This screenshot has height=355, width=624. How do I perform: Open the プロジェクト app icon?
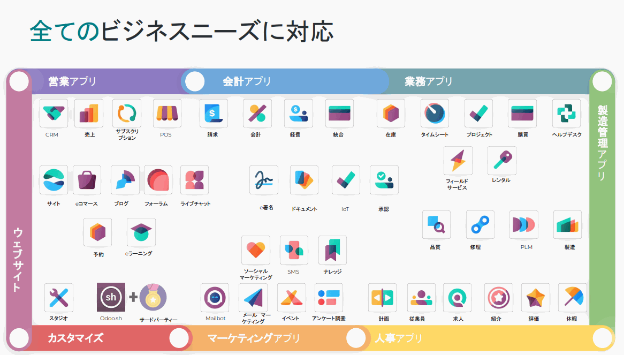pos(478,114)
